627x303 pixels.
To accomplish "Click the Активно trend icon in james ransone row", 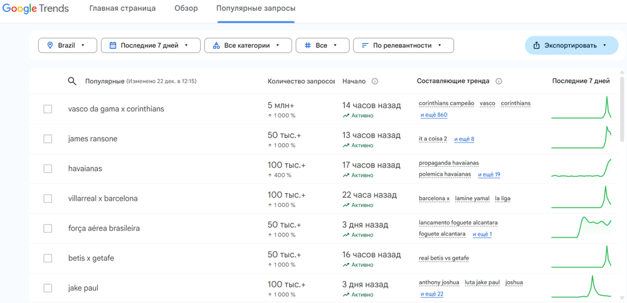I will click(x=346, y=146).
